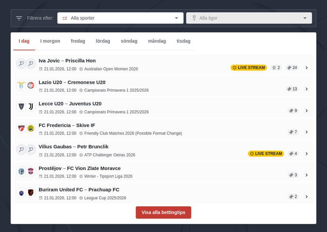Select the 'I dag' tab
Screen dimensions: 327x232
(x=24, y=41)
